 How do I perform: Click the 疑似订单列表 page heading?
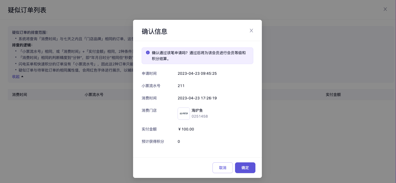(27, 10)
